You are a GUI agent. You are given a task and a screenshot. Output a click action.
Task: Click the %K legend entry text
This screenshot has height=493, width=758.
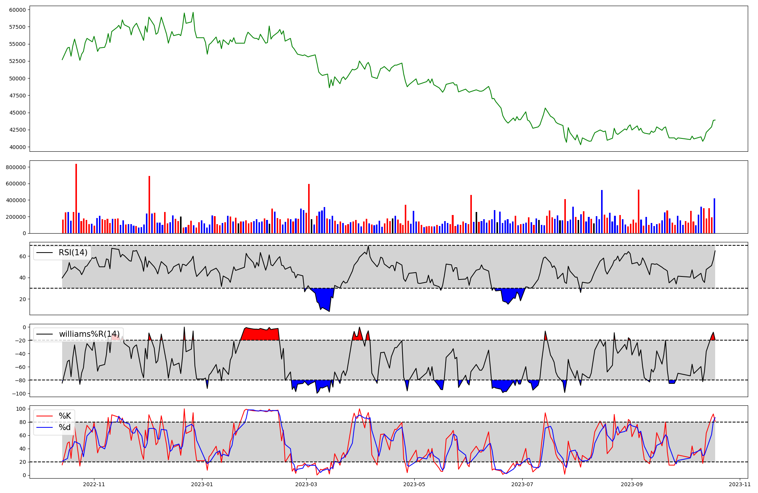pyautogui.click(x=65, y=416)
